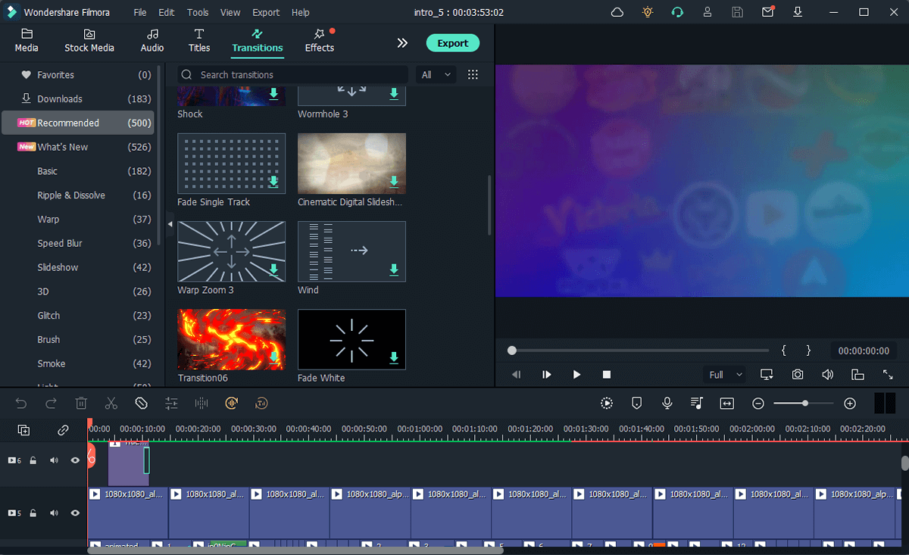The image size is (909, 555).
Task: Click the lightbulb tips icon
Action: click(648, 12)
